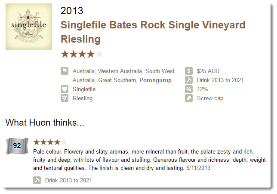Click the screw cap closure icon
Image resolution: width=277 pixels, height=194 pixels.
point(189,98)
